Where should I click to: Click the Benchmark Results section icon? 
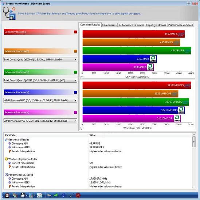point(6,140)
